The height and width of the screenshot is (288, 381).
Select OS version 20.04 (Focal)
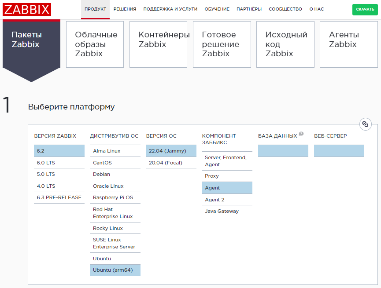click(x=171, y=163)
